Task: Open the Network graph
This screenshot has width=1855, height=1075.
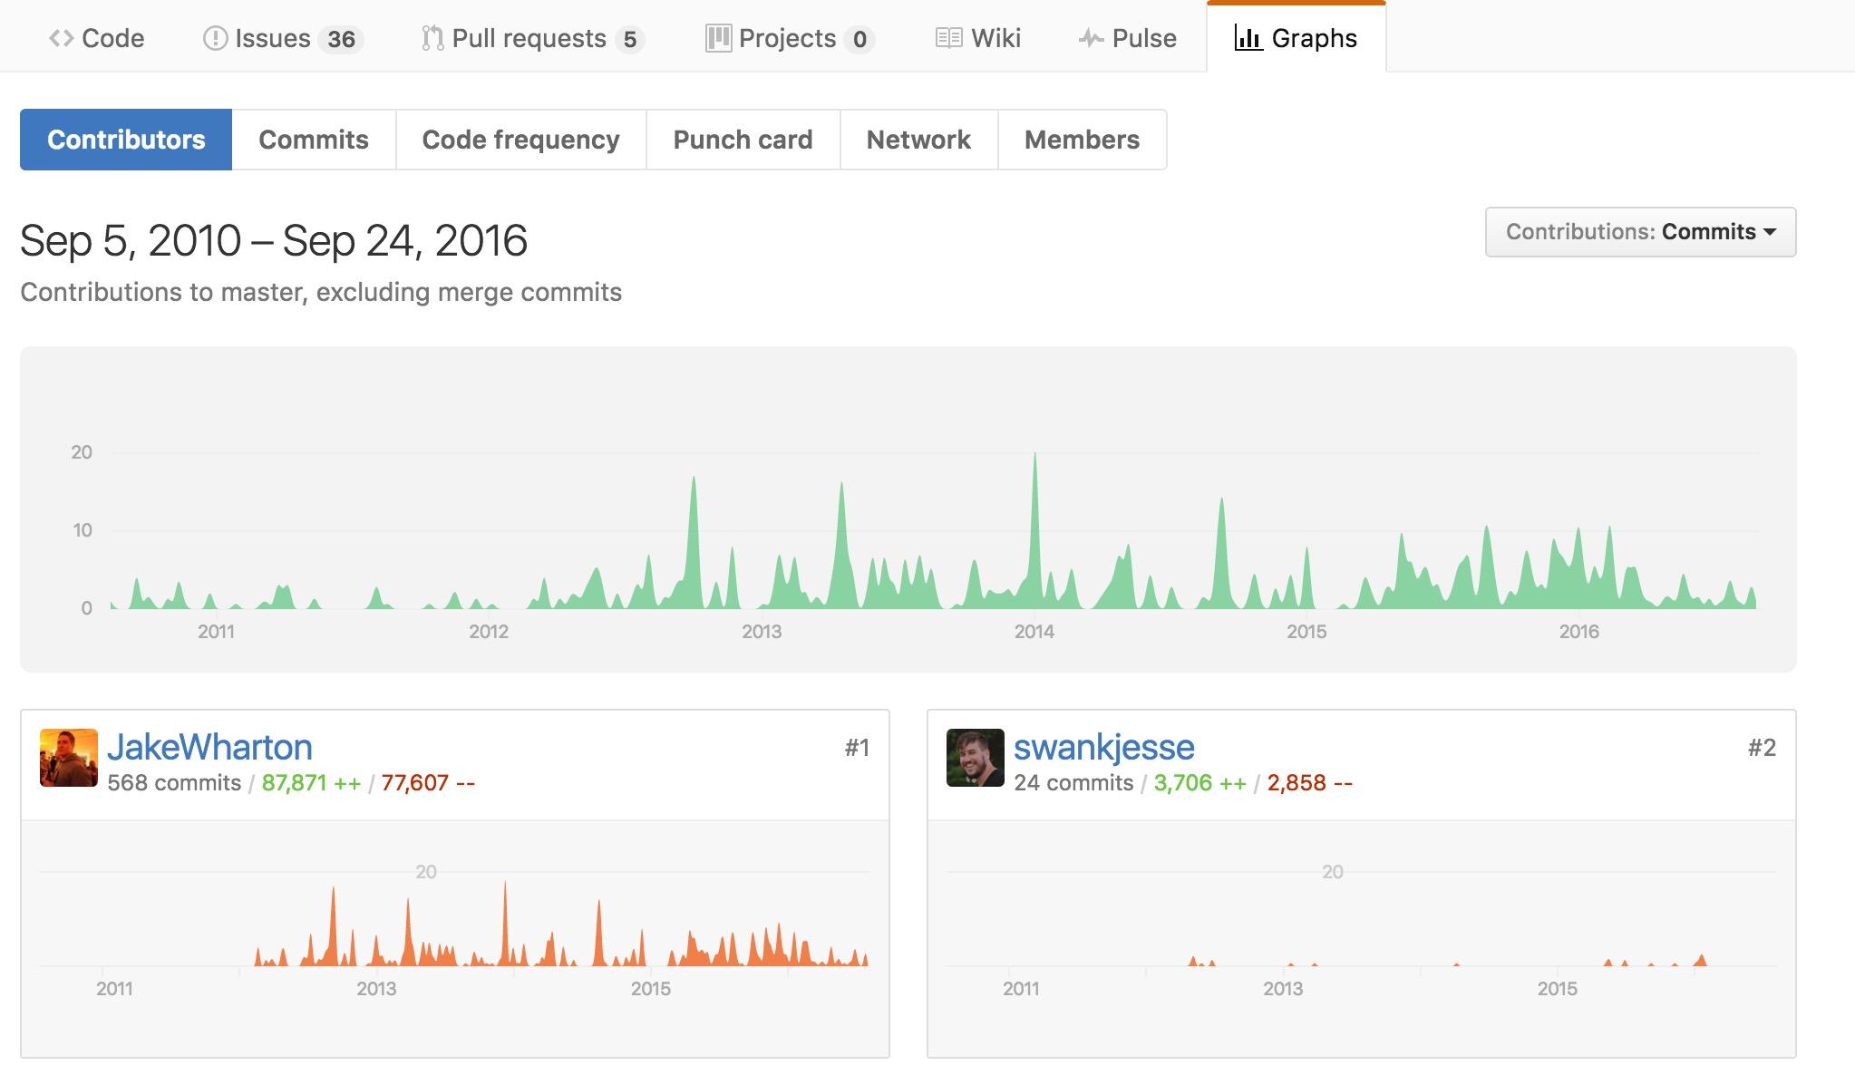Action: tap(918, 139)
